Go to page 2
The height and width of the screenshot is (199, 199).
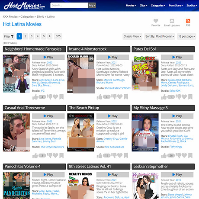pyautogui.click(x=26, y=36)
